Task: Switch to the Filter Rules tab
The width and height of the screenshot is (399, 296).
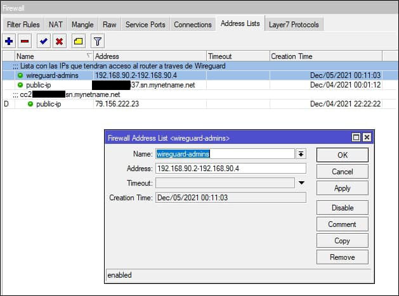Action: pos(23,25)
